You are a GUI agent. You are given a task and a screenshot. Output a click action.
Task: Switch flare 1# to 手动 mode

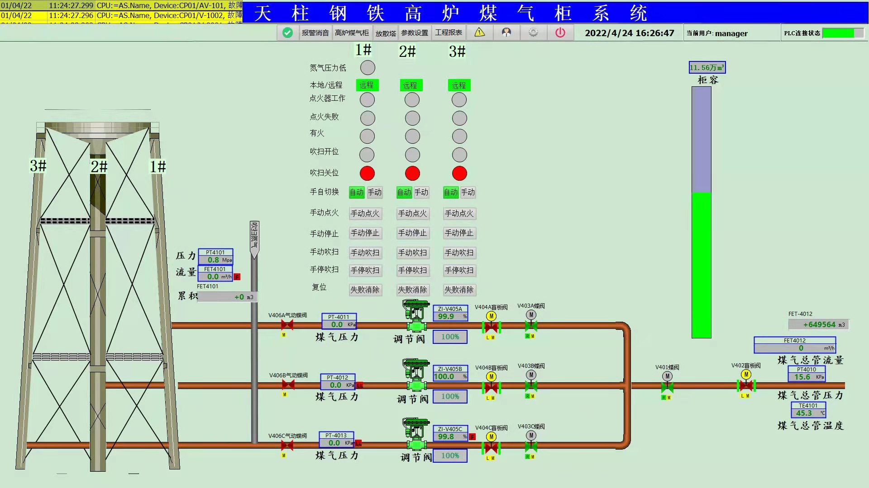coord(374,192)
